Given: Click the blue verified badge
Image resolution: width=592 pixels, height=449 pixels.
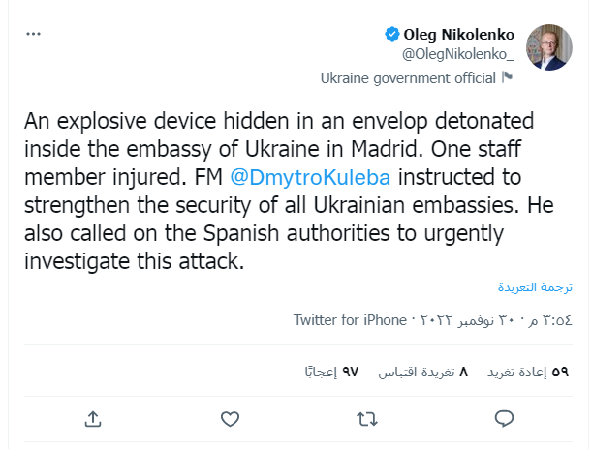Looking at the screenshot, I should [x=391, y=35].
